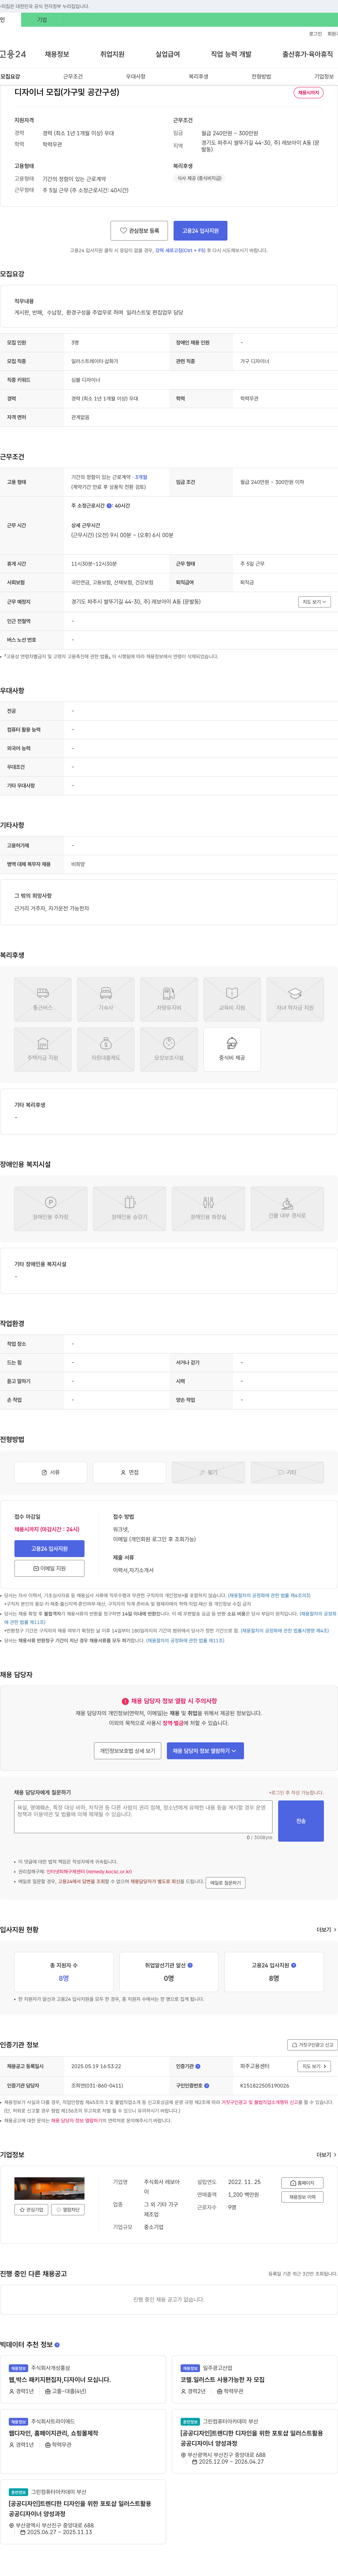Select the 모집요강 section tab
The width and height of the screenshot is (338, 2576).
coord(10,76)
